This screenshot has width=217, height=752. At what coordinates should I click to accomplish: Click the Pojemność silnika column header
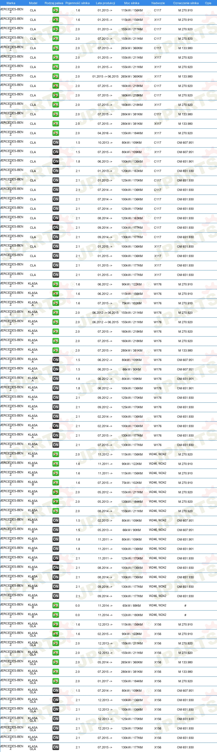pyautogui.click(x=78, y=3)
